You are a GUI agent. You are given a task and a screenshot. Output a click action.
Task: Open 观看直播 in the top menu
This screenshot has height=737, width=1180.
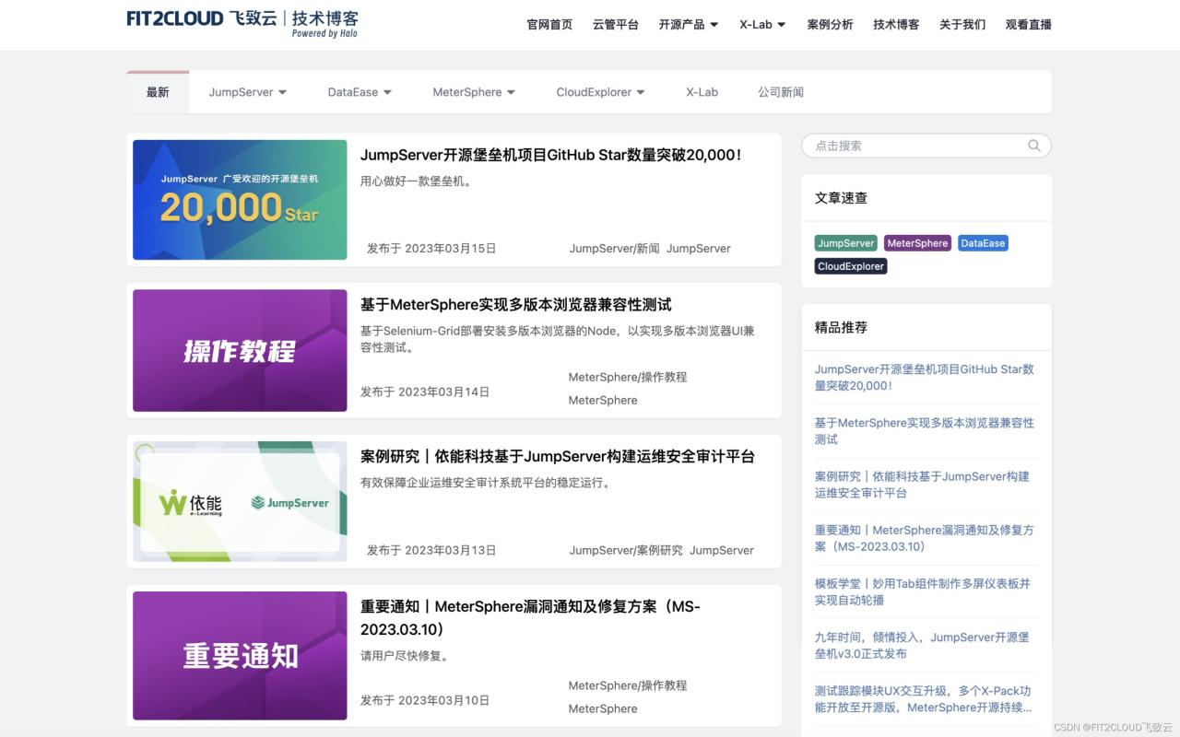(1028, 25)
